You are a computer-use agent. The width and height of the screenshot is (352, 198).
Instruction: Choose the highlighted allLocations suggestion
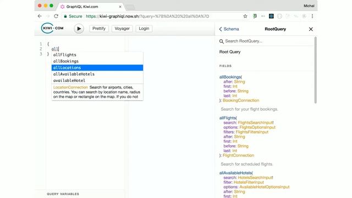coord(97,68)
